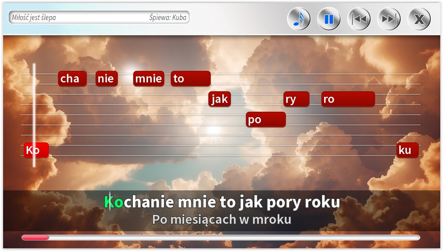Click the vertical pitch position indicator
This screenshot has width=443, height=251.
tap(34, 115)
